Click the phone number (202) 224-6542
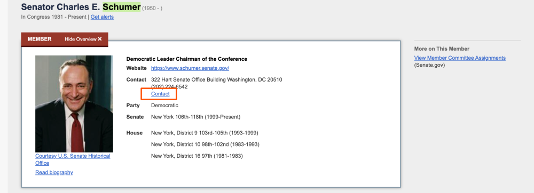Viewport: 534px width, 193px height. click(x=169, y=87)
